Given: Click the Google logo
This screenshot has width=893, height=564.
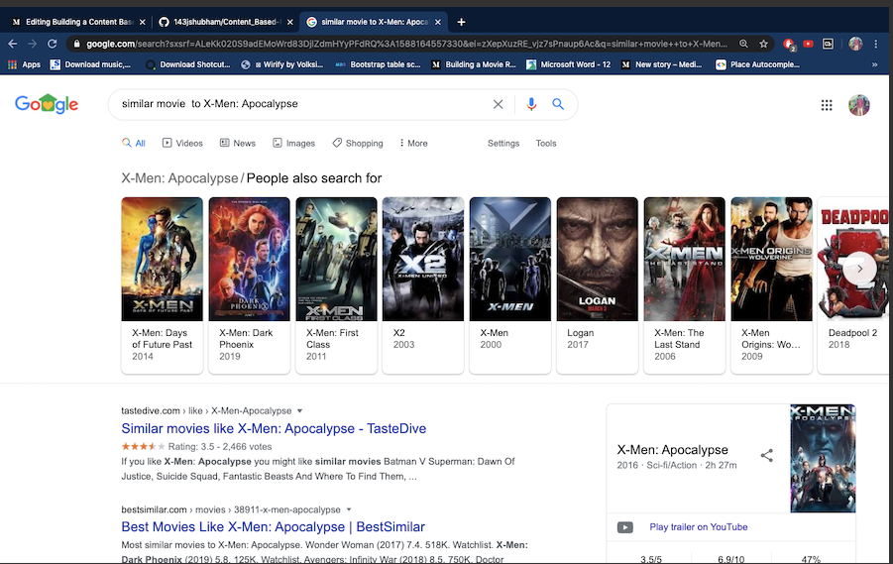Looking at the screenshot, I should coord(47,104).
